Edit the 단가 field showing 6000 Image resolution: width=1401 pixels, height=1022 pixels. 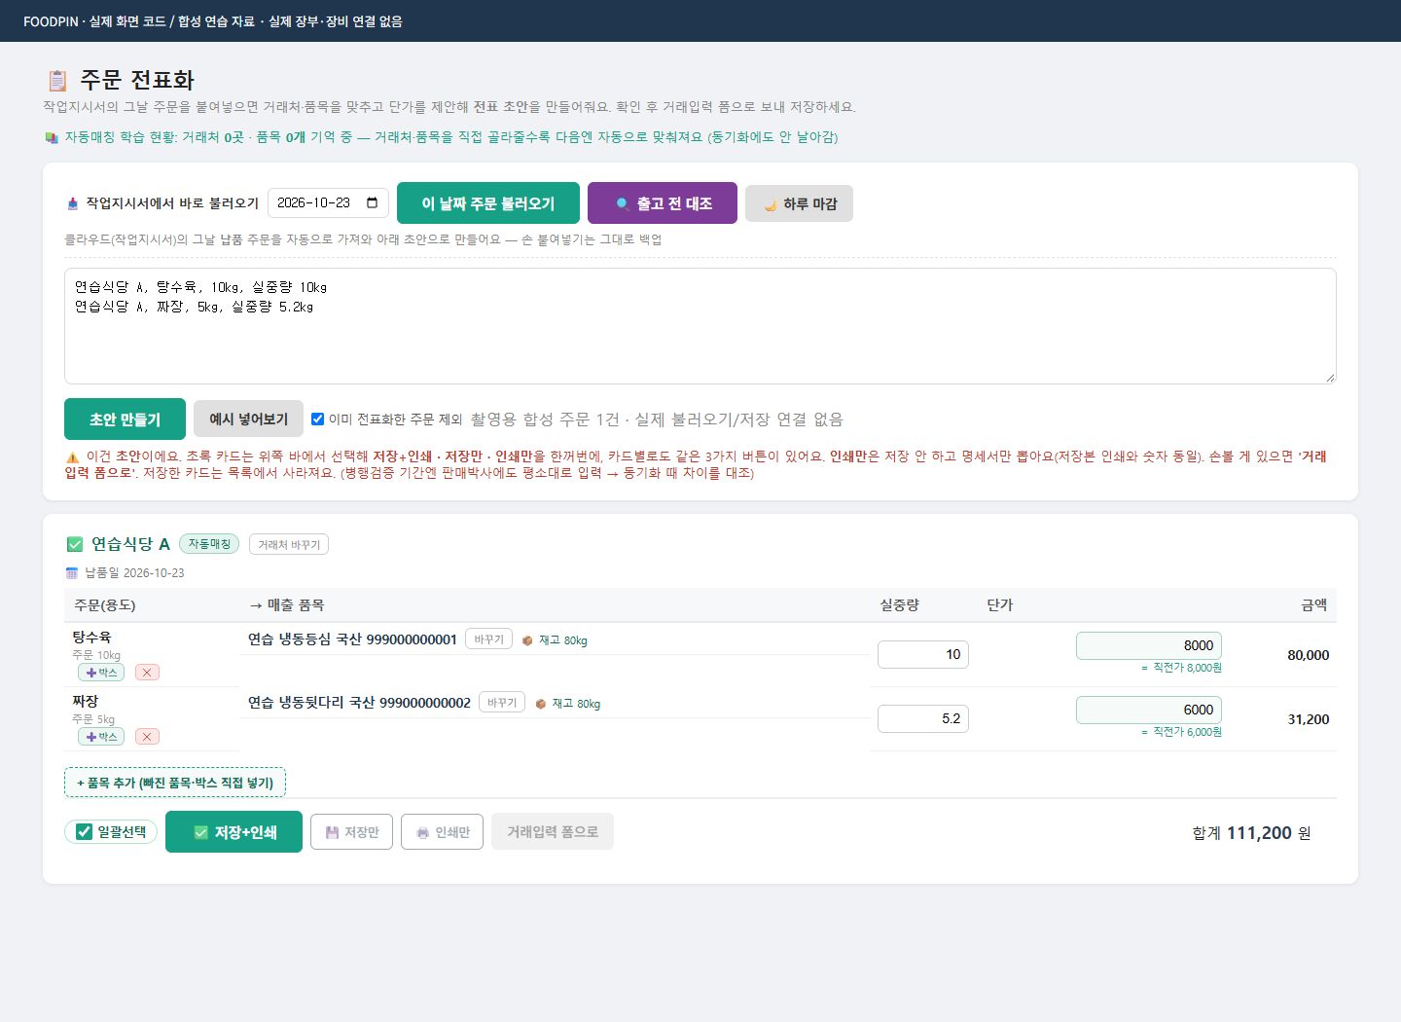click(x=1149, y=710)
